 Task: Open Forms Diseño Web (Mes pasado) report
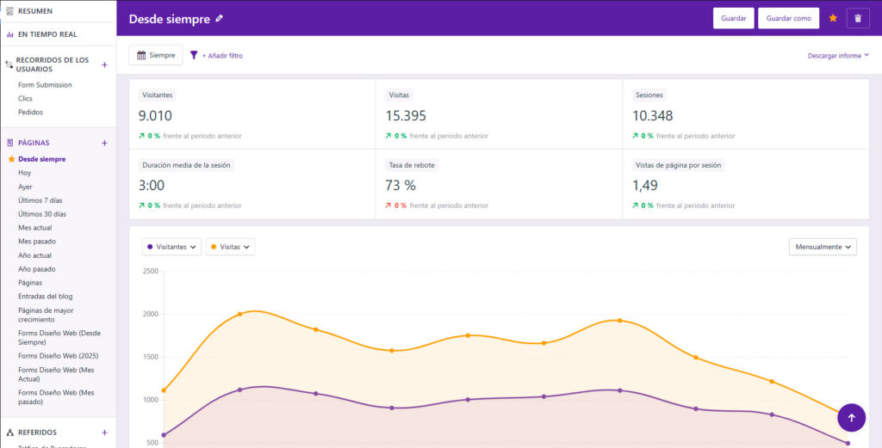pos(56,397)
